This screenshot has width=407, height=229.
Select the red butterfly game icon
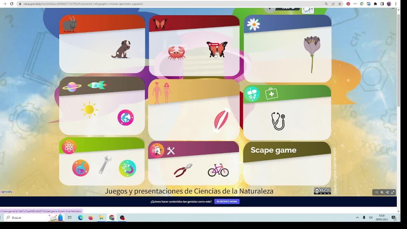(217, 50)
